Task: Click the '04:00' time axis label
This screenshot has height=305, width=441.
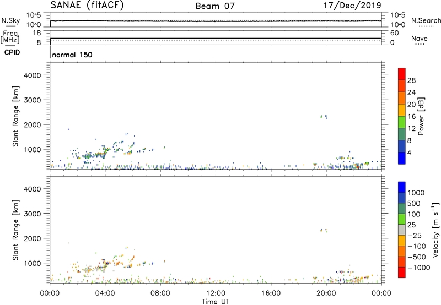Action: point(105,293)
